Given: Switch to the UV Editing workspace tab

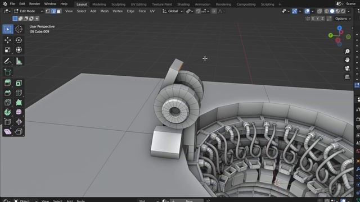Looking at the screenshot, I should 138,4.
